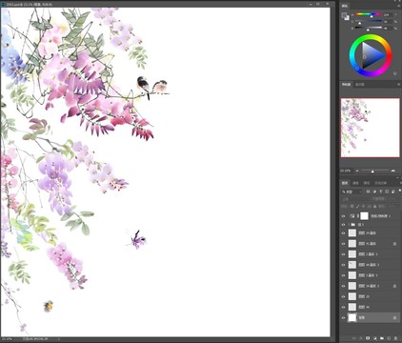This screenshot has height=343, width=402.
Task: Click the saturation value field in Color panel
Action: coord(388,22)
